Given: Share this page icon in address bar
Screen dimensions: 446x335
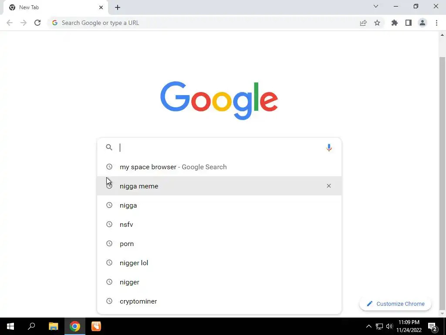Looking at the screenshot, I should pos(363,23).
